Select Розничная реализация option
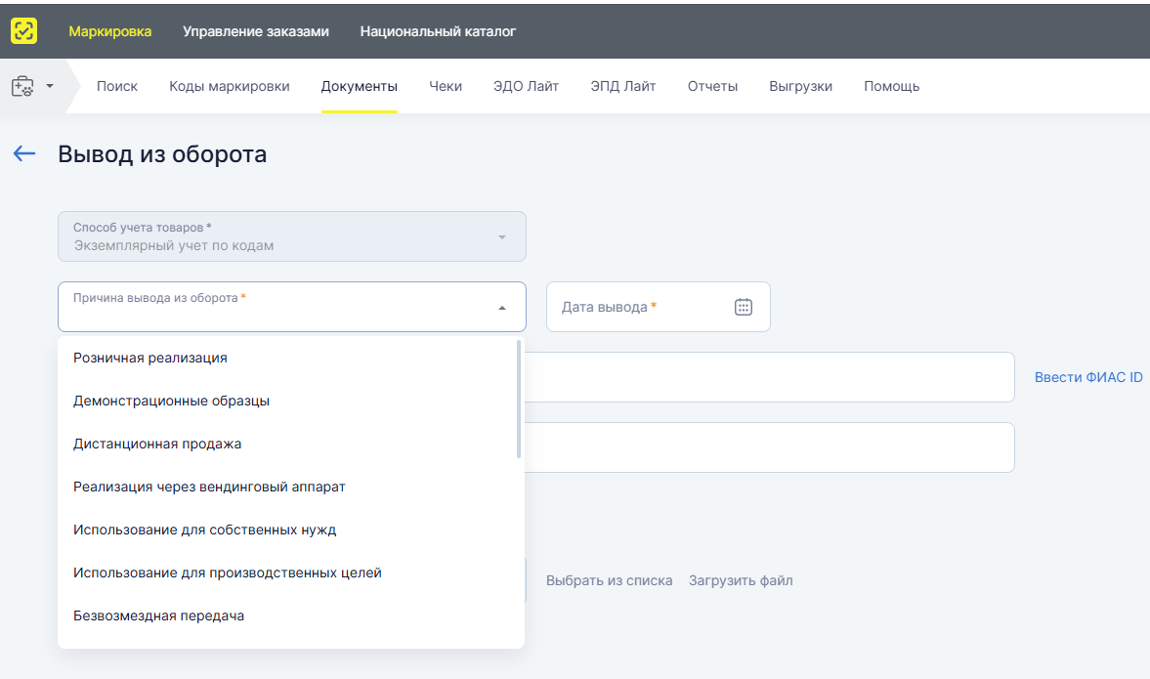Screen dimensions: 1150x679 click(150, 358)
